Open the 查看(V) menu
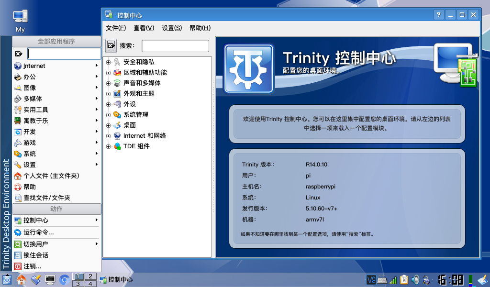The image size is (490, 287). point(144,28)
